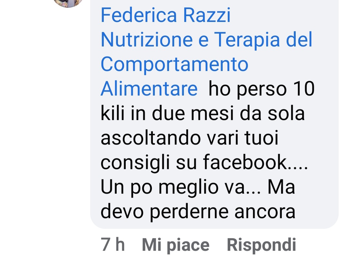Screen dimensions: 349x263
Task: Select the blue Comportamento link line
Action: coord(174,65)
